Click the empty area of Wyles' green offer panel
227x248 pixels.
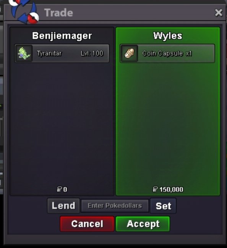click(168, 123)
